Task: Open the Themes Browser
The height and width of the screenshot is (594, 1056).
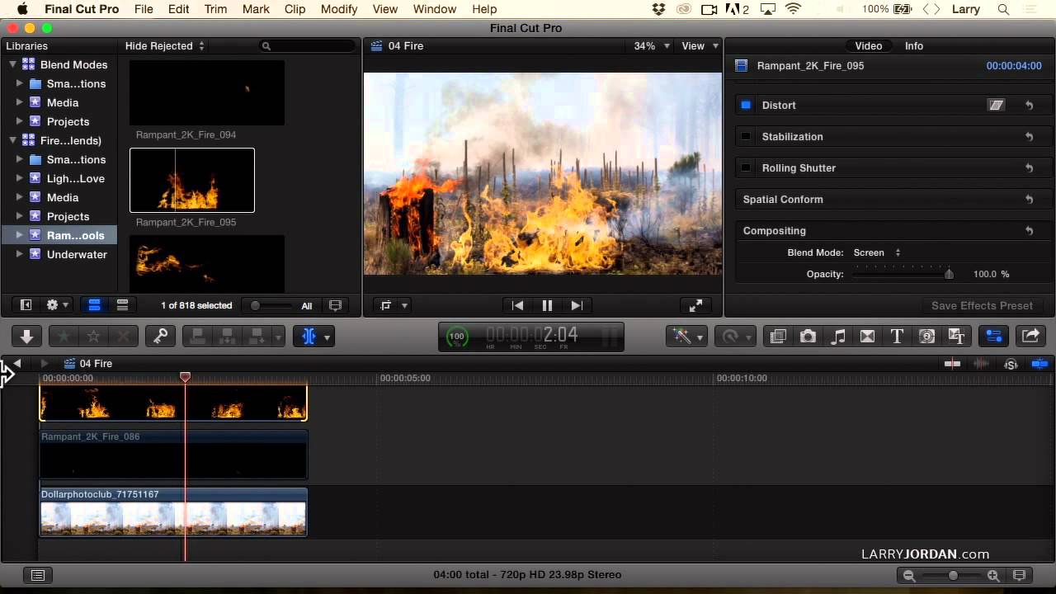Action: 956,336
